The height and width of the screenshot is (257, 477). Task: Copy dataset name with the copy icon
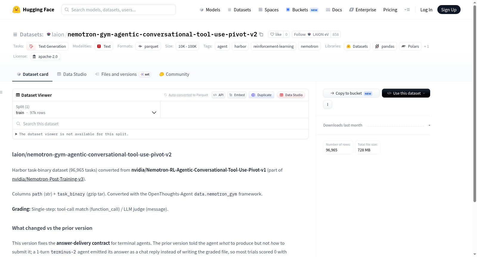pos(261,34)
